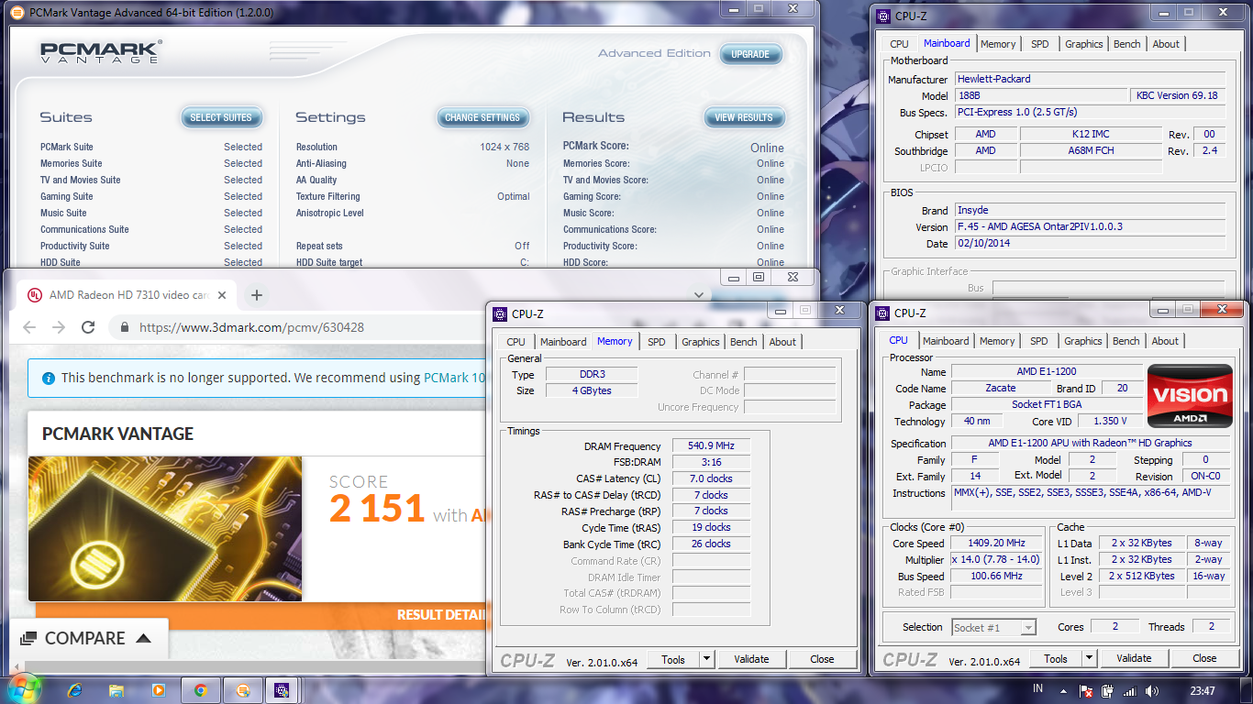Viewport: 1253px width, 704px height.
Task: Open Bench tab in the bottom-right CPU-Z window
Action: click(x=1125, y=341)
